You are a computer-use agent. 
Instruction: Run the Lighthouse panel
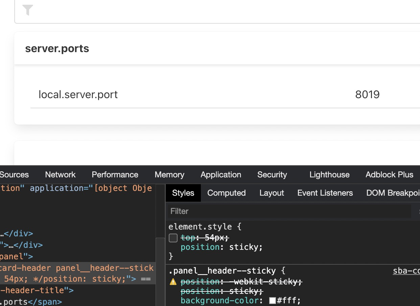tap(329, 175)
